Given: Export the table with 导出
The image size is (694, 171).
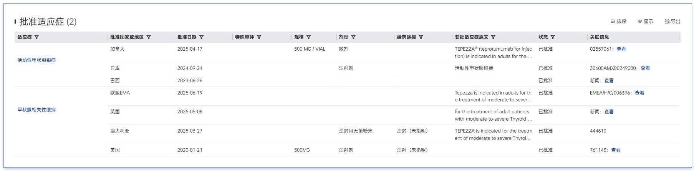Looking at the screenshot, I should click(672, 22).
